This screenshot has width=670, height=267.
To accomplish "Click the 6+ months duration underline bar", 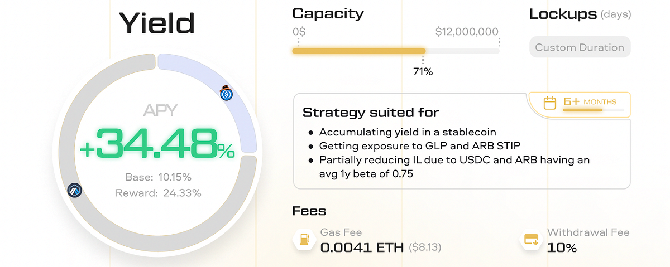I will click(593, 110).
